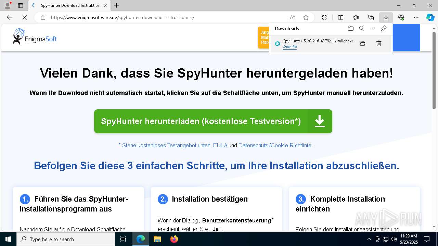Show SpyHunter installer in folder
This screenshot has width=438, height=246.
362,43
